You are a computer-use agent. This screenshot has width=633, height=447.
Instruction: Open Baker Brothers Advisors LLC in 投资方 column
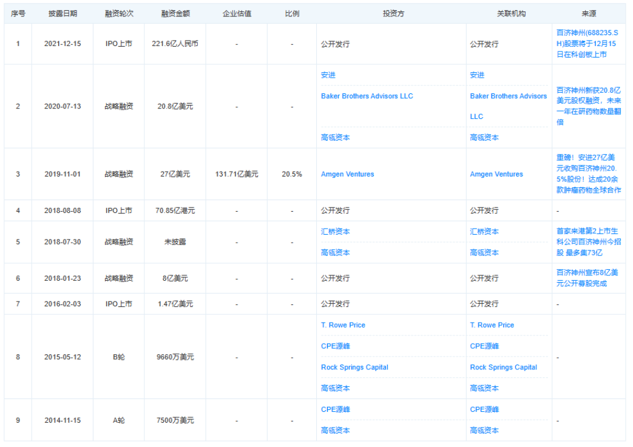tap(367, 96)
